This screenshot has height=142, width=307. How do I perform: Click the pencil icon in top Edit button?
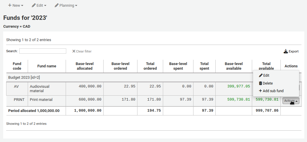[x=34, y=6]
